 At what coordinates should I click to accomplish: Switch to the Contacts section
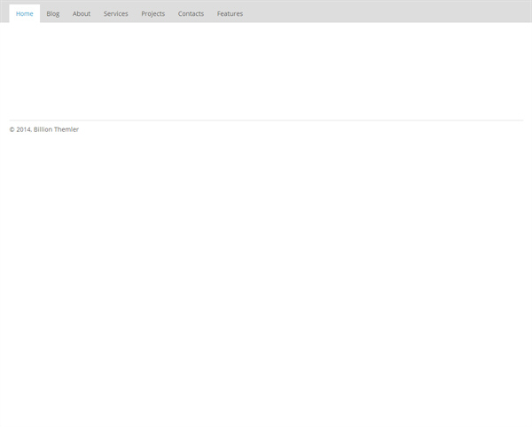coord(191,13)
